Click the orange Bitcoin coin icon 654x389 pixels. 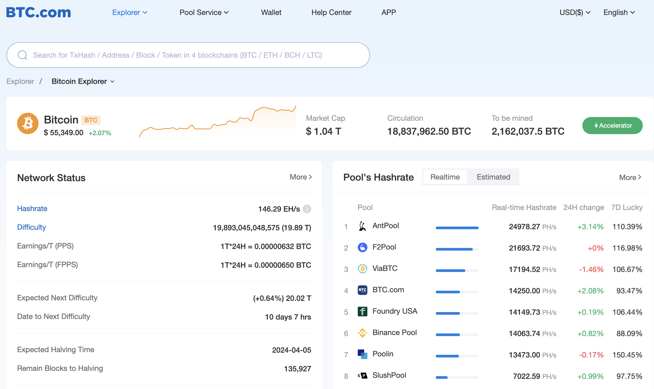click(28, 123)
